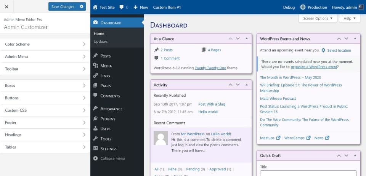The height and width of the screenshot is (176, 366).
Task: Expand the Buttons section
Action: (45, 98)
